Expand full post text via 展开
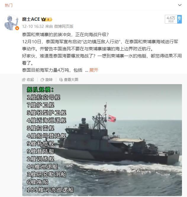The image size is (187, 197). pyautogui.click(x=93, y=70)
